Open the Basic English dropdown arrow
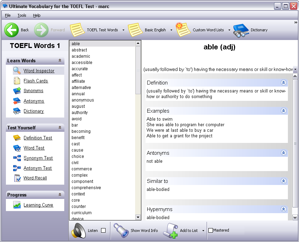The height and width of the screenshot is (242, 299). point(171,30)
